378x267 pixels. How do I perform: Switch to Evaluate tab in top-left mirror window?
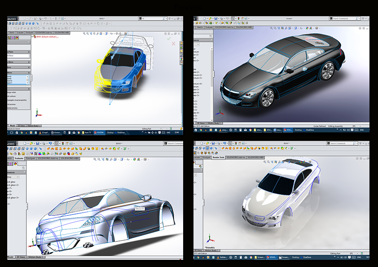point(20,32)
